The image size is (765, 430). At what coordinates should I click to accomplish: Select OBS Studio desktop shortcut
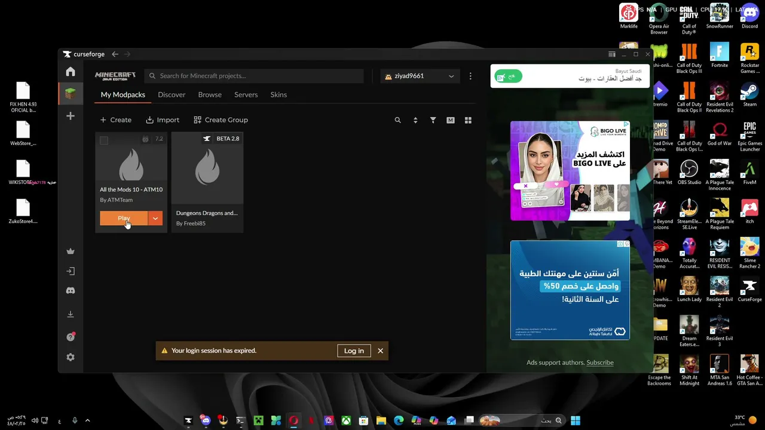[689, 173]
